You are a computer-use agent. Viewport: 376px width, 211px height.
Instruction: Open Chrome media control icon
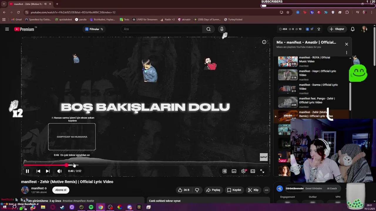tap(357, 12)
